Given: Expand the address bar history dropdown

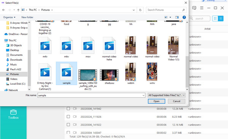Looking at the screenshot, I should point(134,10).
